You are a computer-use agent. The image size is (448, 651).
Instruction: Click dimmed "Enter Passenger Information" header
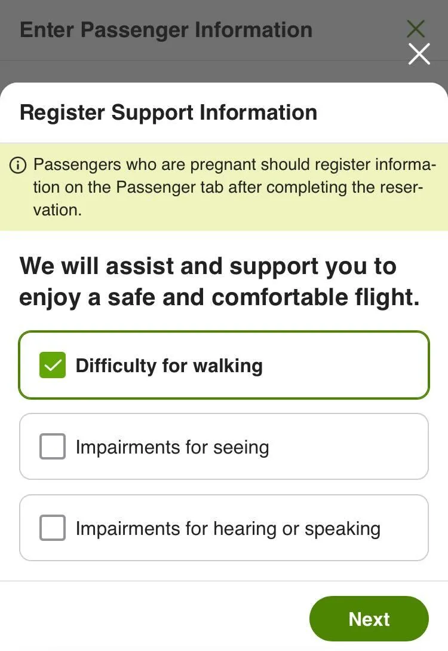(166, 30)
